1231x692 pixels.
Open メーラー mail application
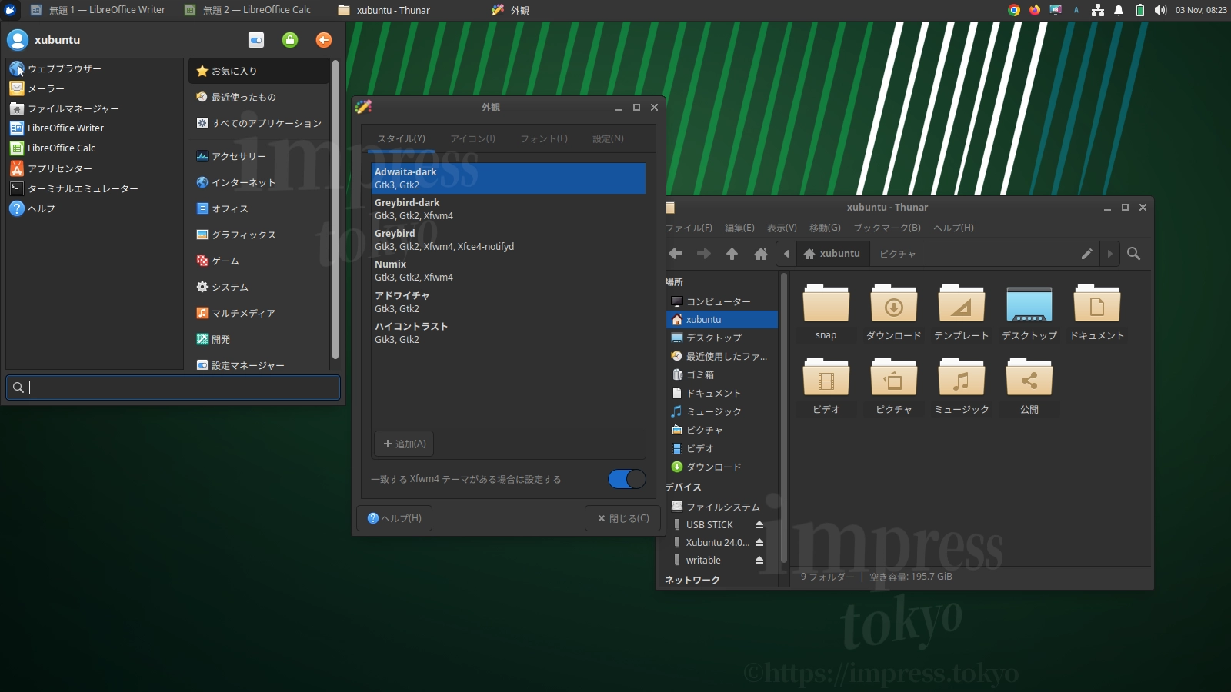click(x=95, y=88)
